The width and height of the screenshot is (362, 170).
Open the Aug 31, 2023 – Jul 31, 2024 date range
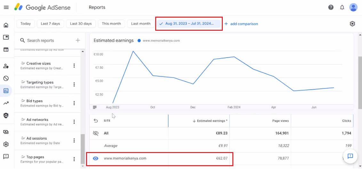189,24
